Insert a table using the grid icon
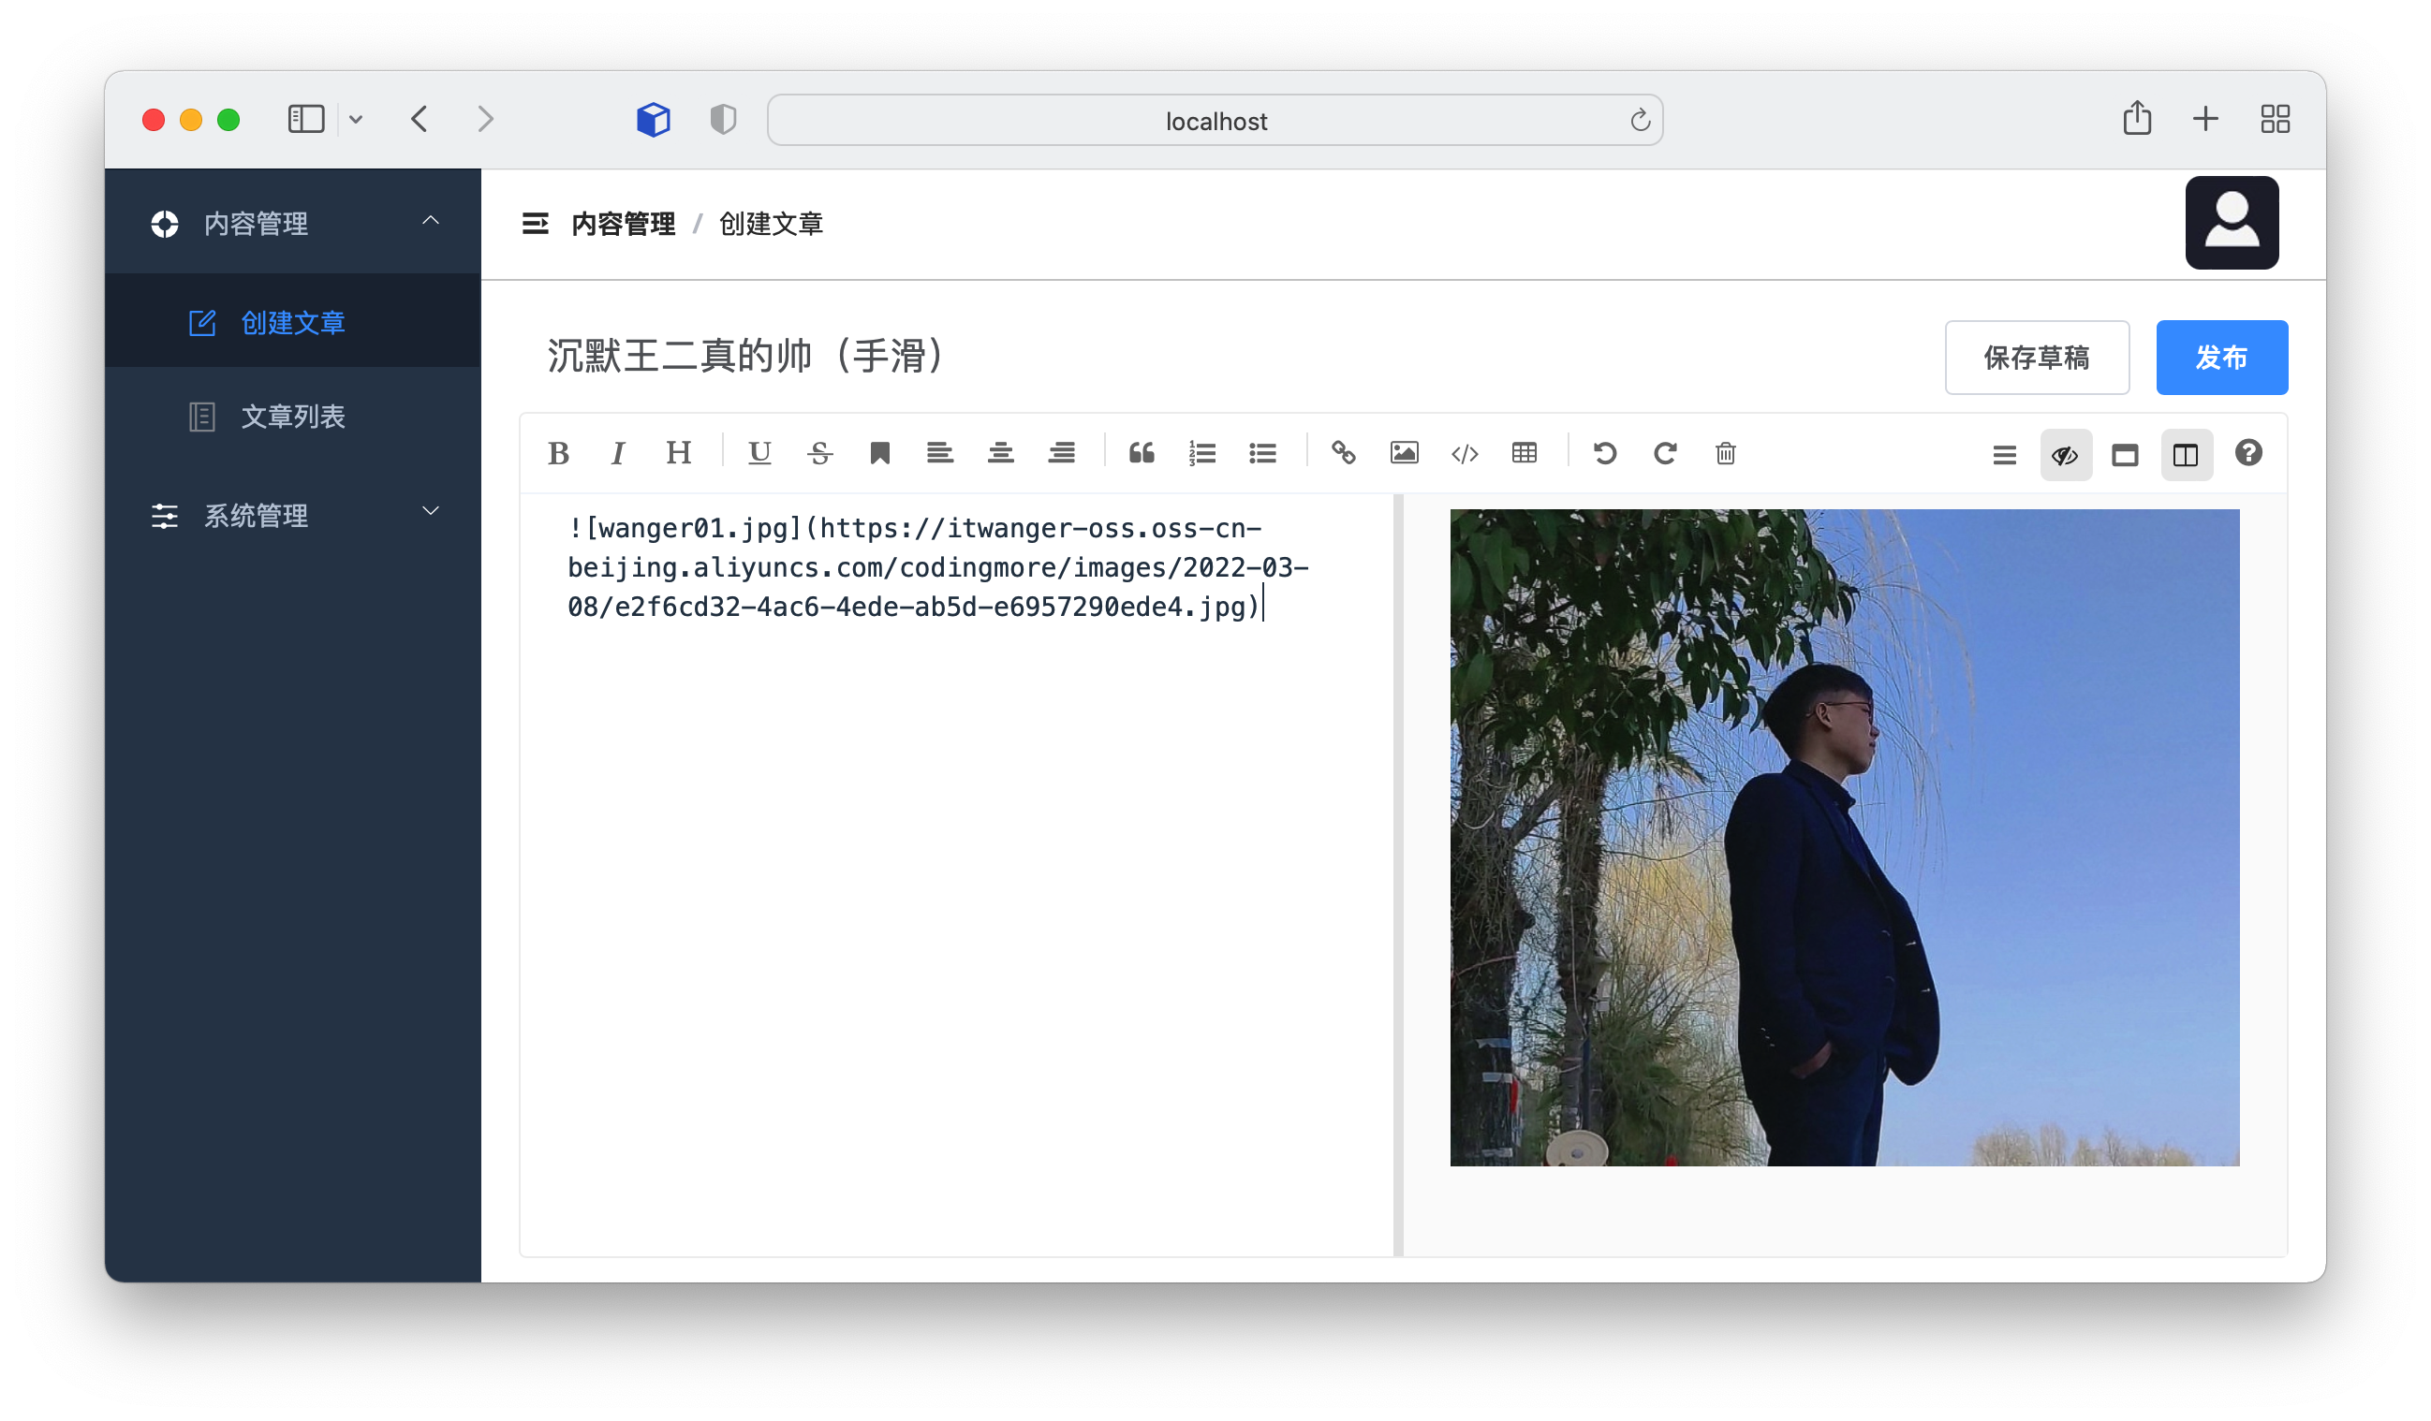2431x1421 pixels. [x=1525, y=453]
